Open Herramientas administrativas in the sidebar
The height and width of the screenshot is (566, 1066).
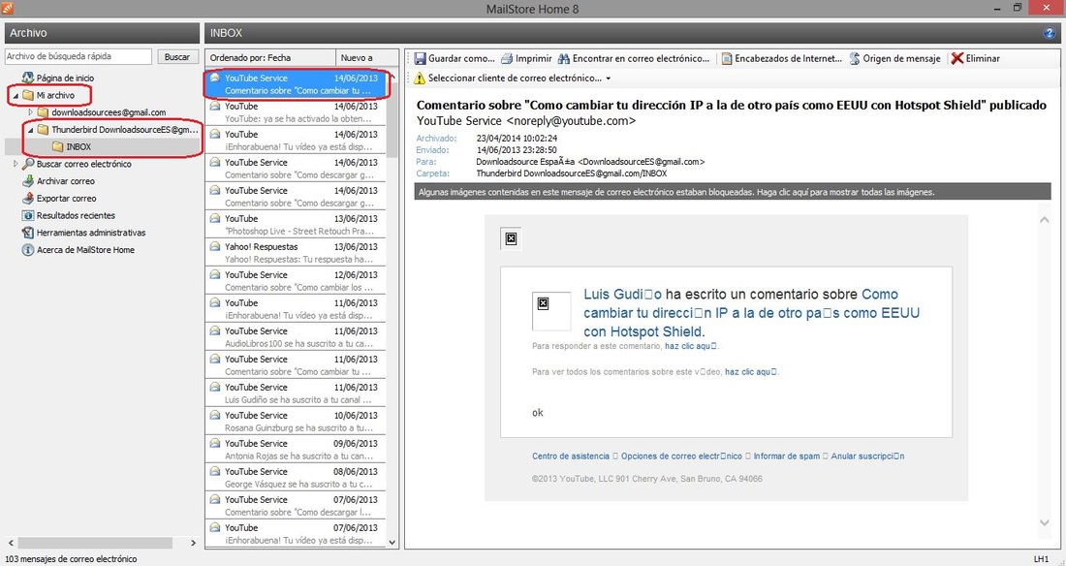click(x=91, y=232)
